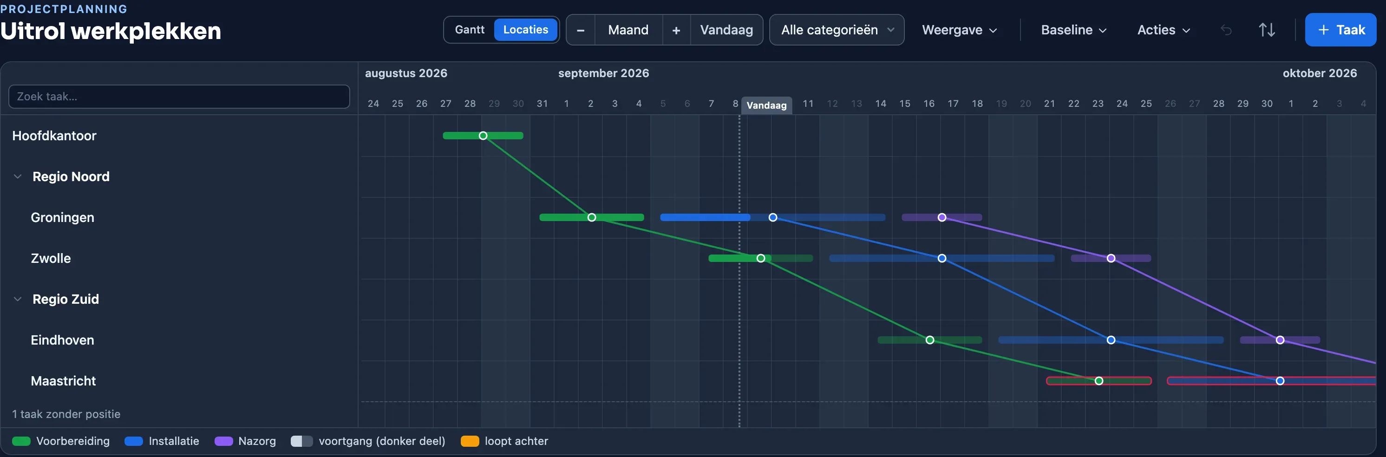Click the Hoofdkantoor green milestone circle
The image size is (1386, 457).
[483, 136]
